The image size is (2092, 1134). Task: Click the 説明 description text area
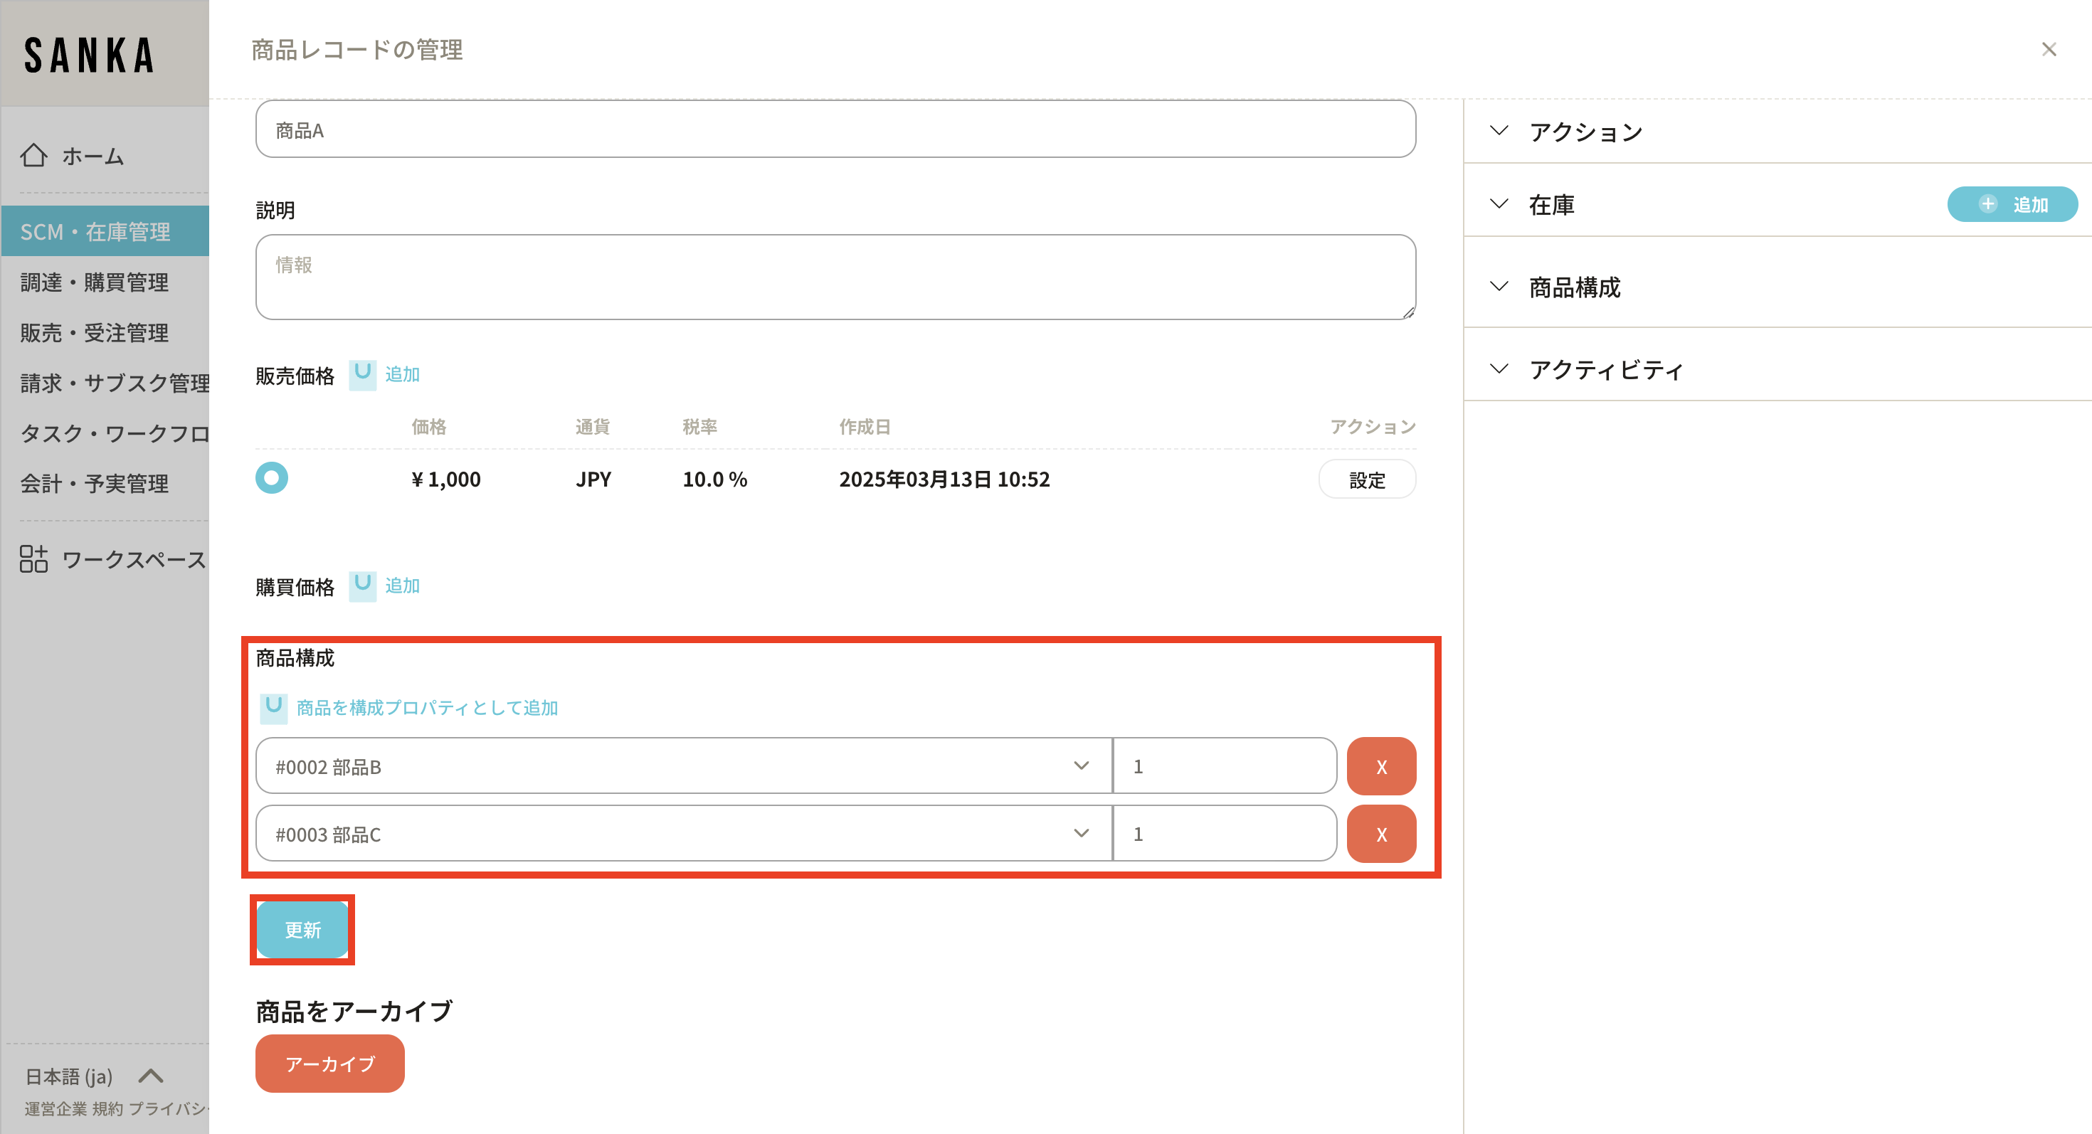pos(835,277)
